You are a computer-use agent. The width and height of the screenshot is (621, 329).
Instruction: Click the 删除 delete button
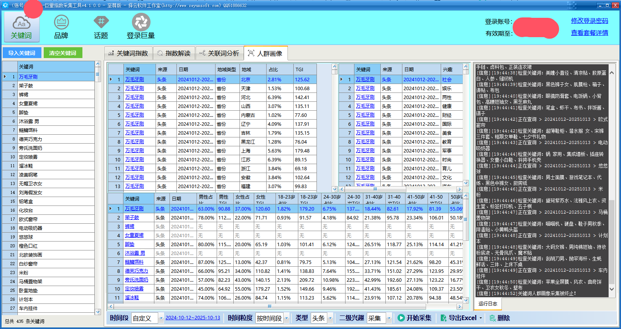[500, 318]
